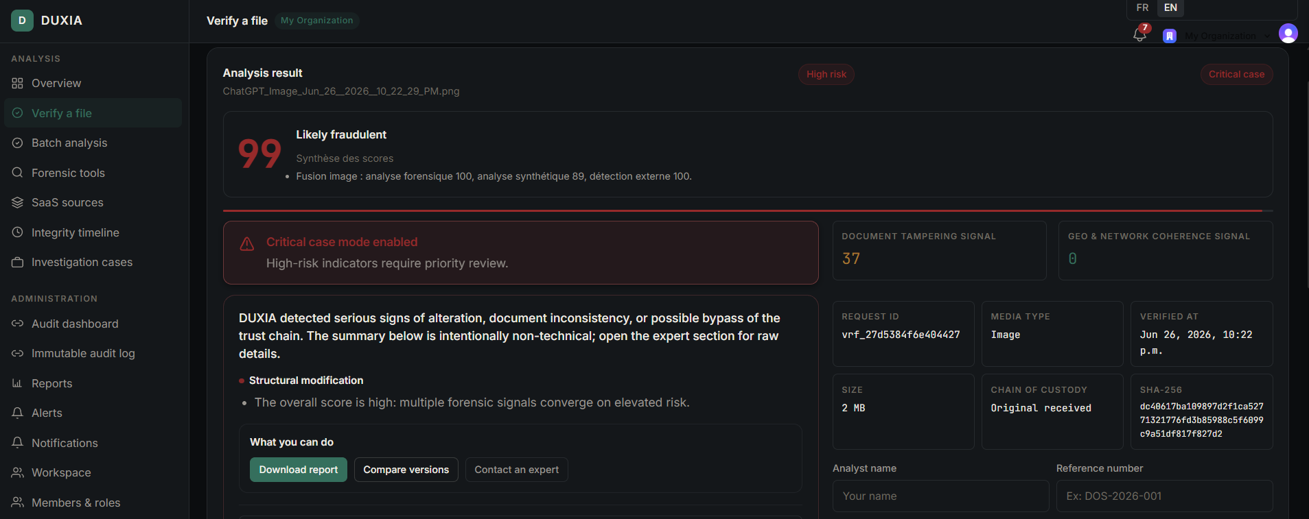Go to Immutable audit log

click(x=83, y=353)
